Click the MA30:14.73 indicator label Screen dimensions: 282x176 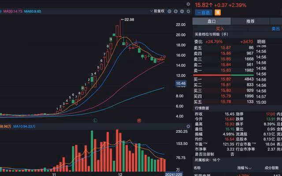(x=13, y=11)
